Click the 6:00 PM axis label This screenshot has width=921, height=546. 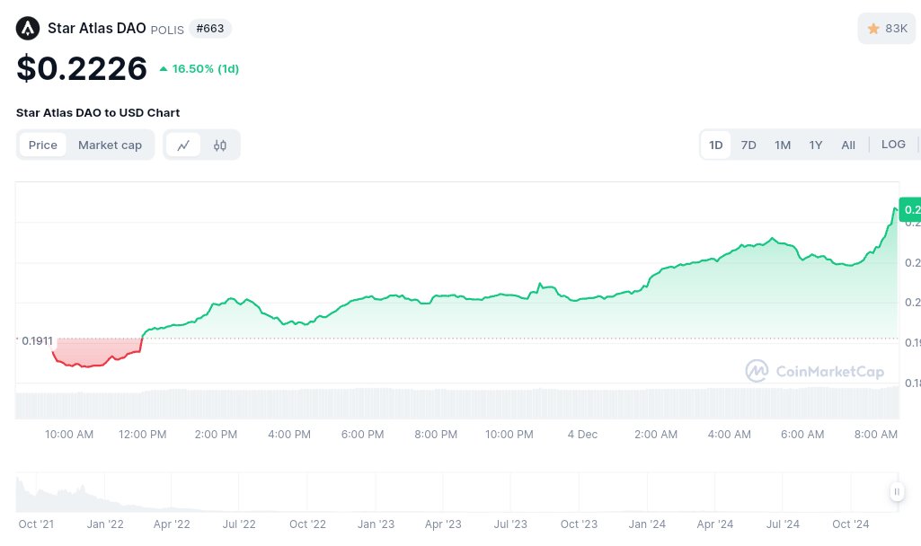[x=362, y=435]
